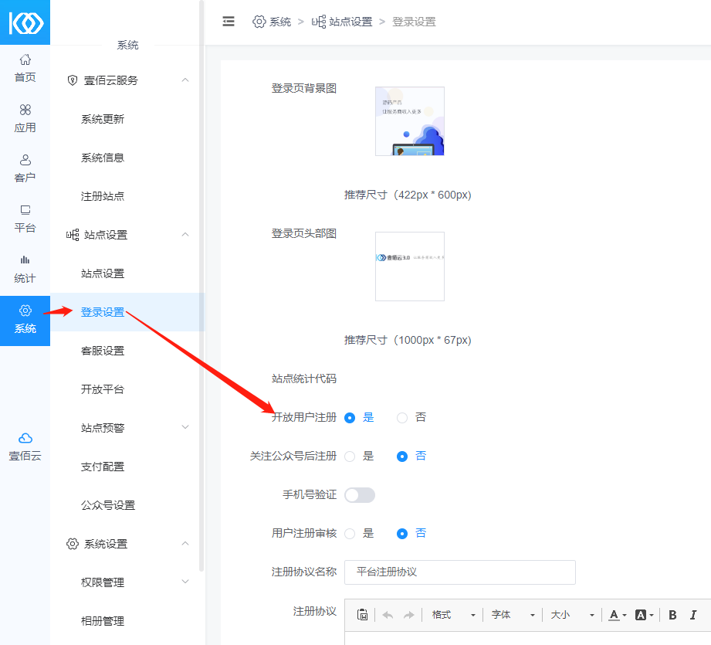711x645 pixels.
Task: Open 注册站点 menu item
Action: click(103, 196)
